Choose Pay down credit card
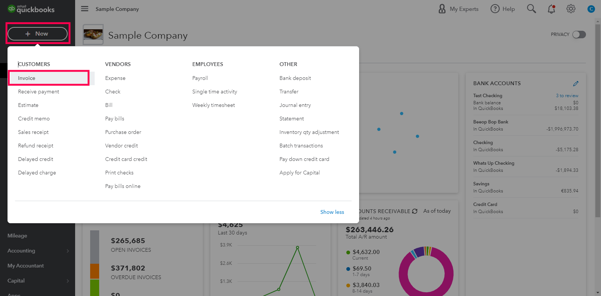The image size is (601, 296). [x=304, y=159]
